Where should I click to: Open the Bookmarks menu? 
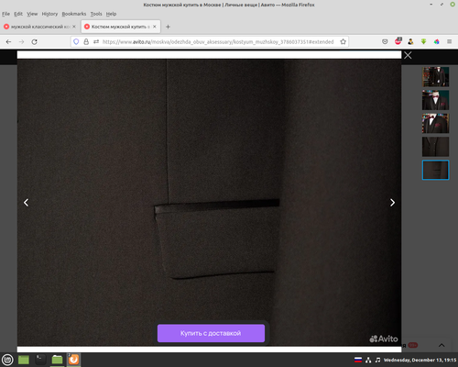point(74,14)
